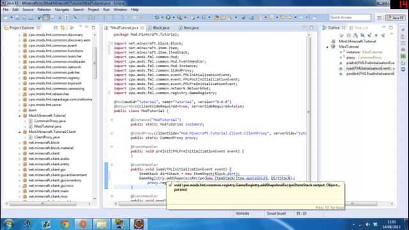Screen dimensions: 409x230
Task: Click Smart Insert in status bar
Action: pos(276,213)
